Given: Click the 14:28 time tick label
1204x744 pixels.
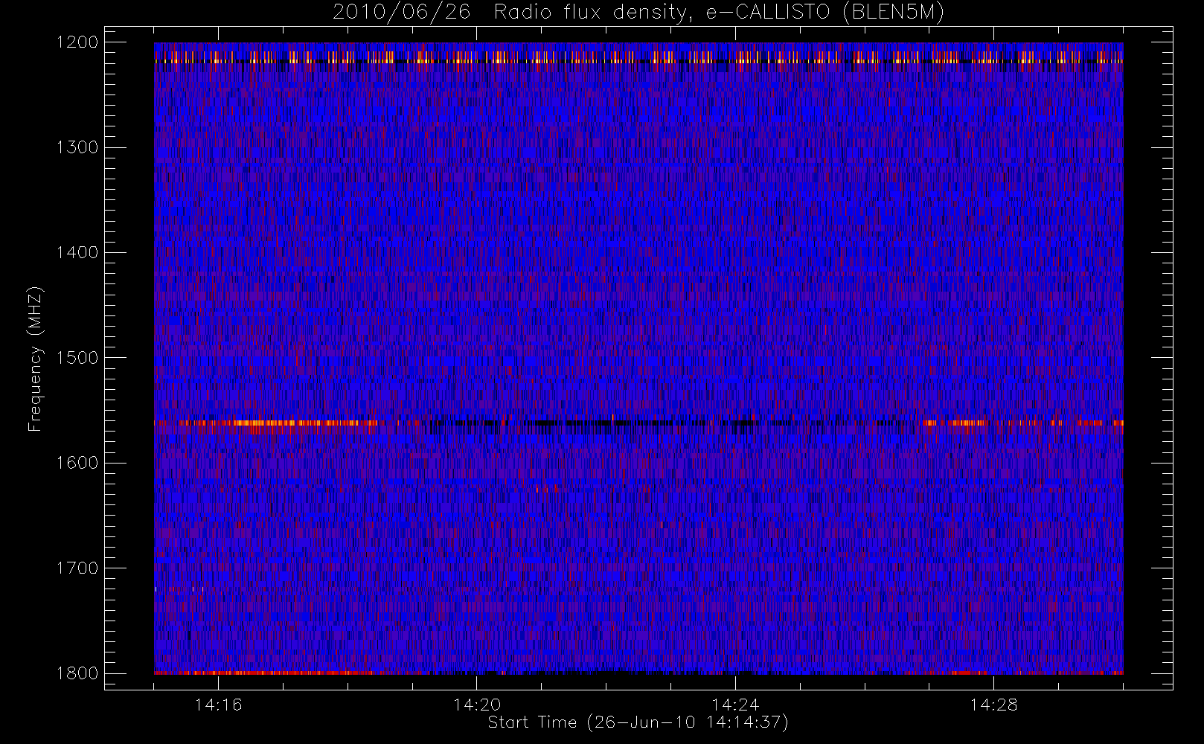Looking at the screenshot, I should (993, 705).
